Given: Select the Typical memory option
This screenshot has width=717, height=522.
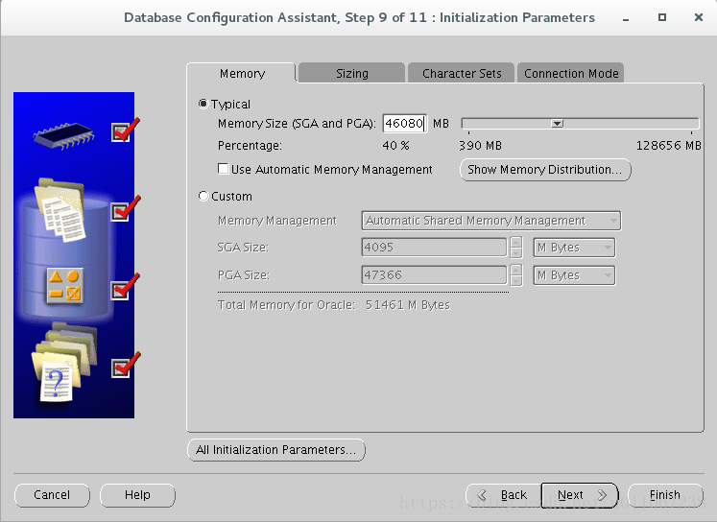Looking at the screenshot, I should 203,104.
